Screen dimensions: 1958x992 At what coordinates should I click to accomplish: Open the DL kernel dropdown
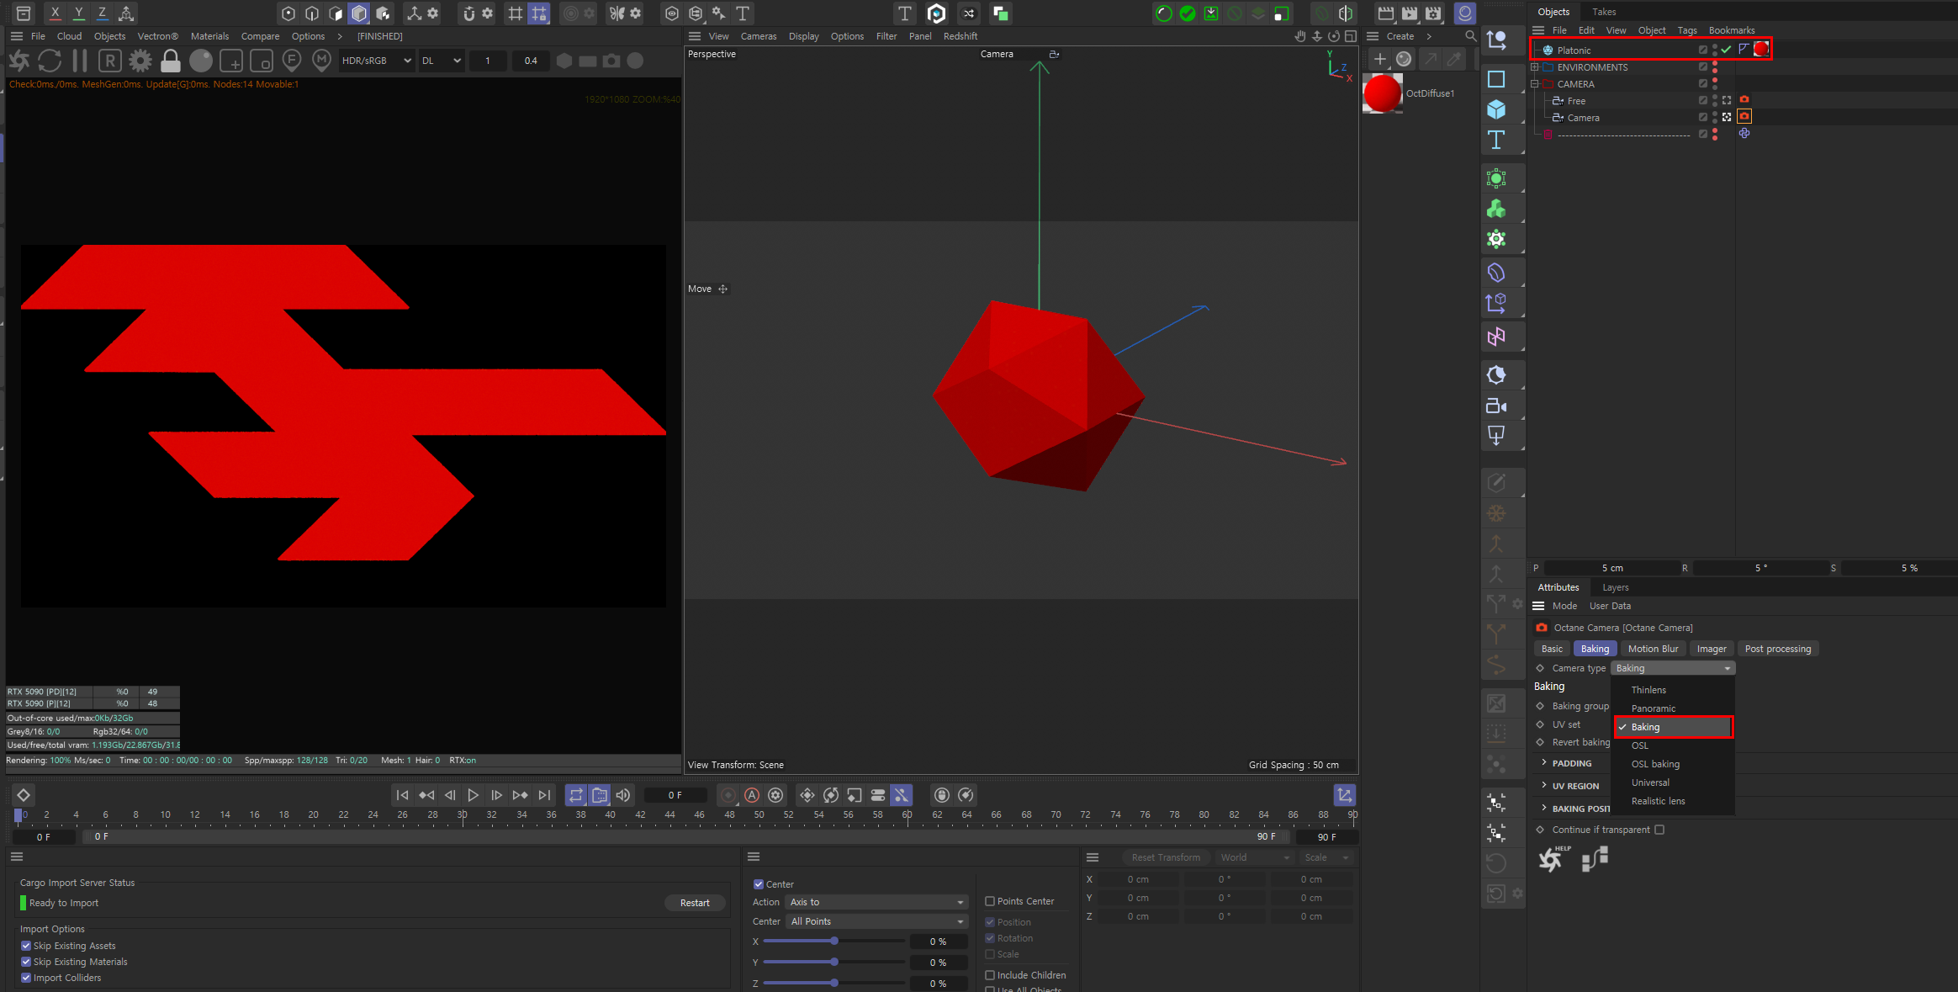pos(442,61)
